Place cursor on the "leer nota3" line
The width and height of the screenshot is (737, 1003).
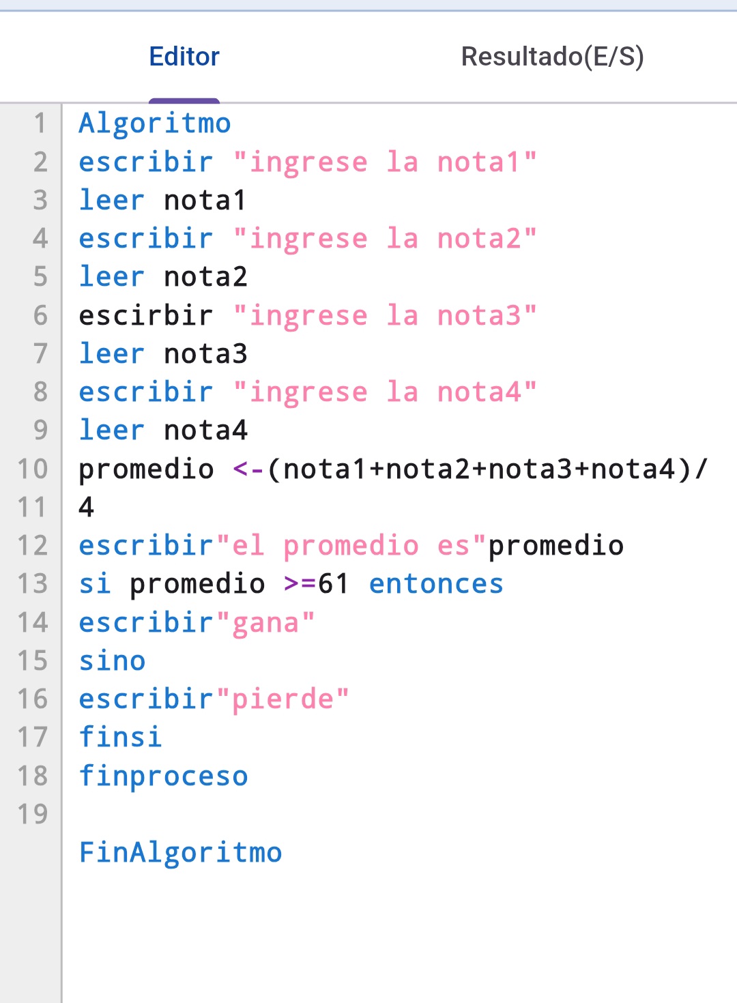coord(162,354)
